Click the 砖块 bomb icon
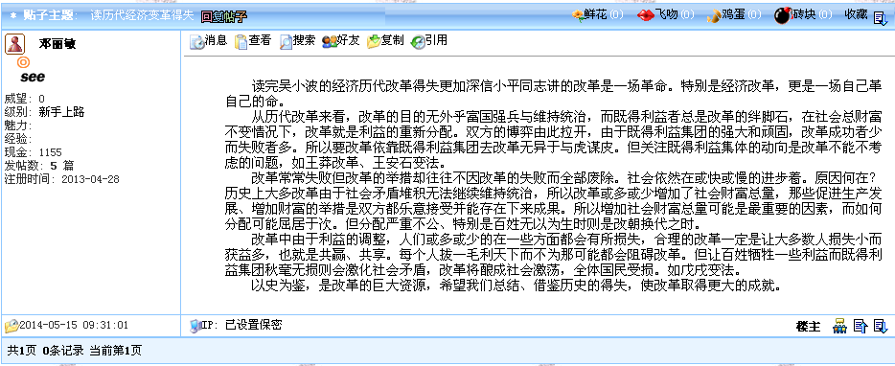895x366 pixels. [782, 15]
